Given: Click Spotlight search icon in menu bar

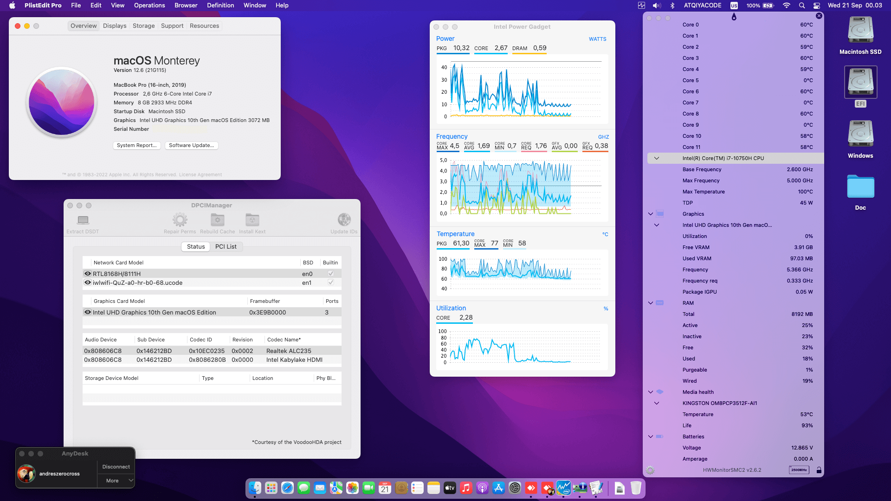Looking at the screenshot, I should click(801, 6).
